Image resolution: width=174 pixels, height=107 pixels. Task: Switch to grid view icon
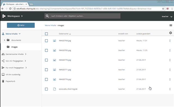tap(171, 25)
